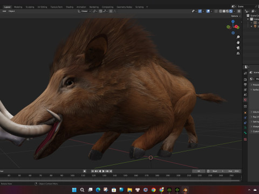The width and height of the screenshot is (259, 194).
Task: Toggle the camera view icon
Action: [x=238, y=48]
